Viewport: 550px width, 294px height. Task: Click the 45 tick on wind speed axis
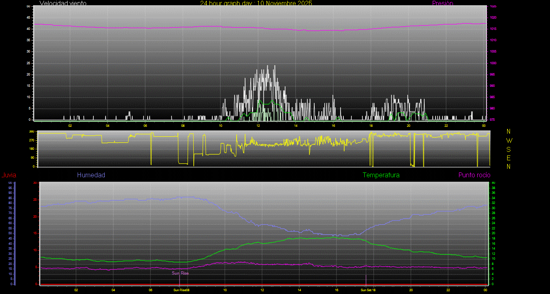[28, 18]
